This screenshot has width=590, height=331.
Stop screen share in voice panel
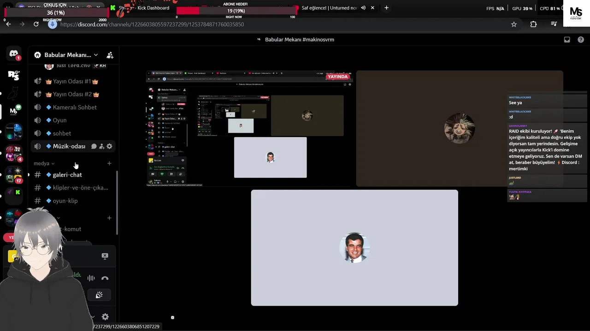tap(105, 256)
